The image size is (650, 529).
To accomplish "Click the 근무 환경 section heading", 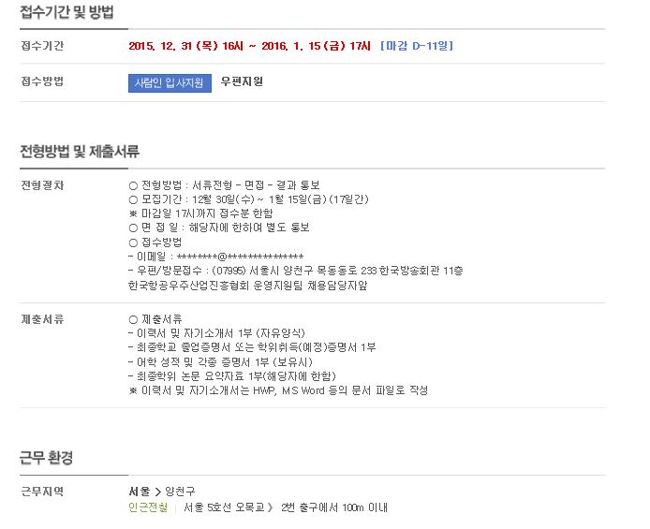I will point(47,458).
